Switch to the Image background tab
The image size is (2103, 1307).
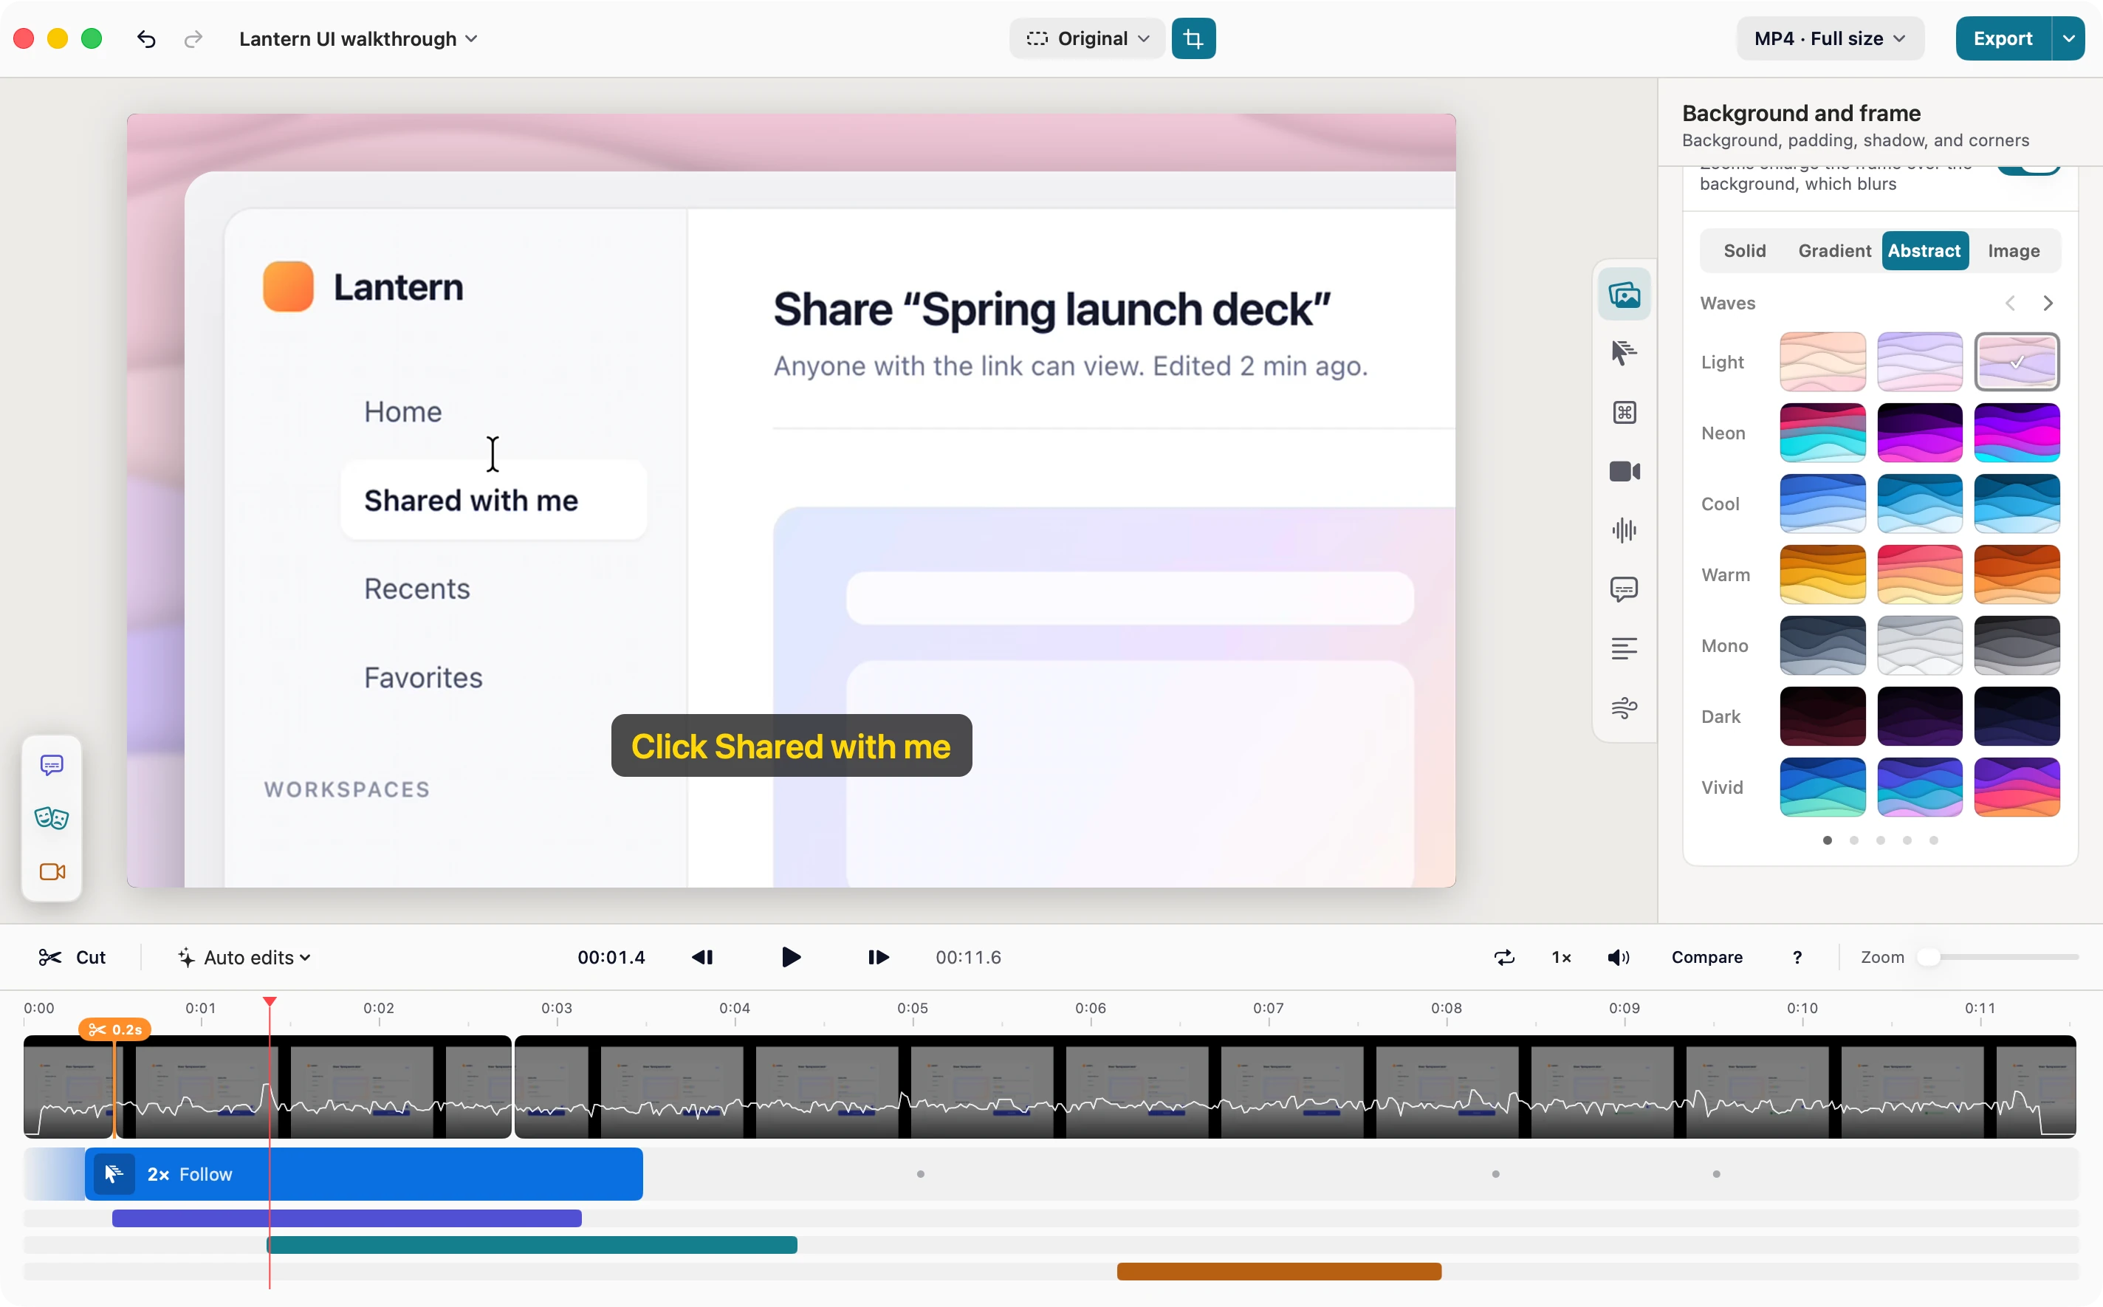(2013, 250)
